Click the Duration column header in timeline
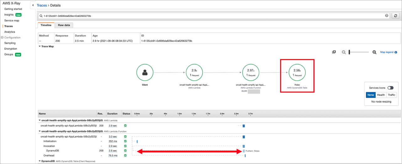Screen dimensions: 402x164 (112, 114)
